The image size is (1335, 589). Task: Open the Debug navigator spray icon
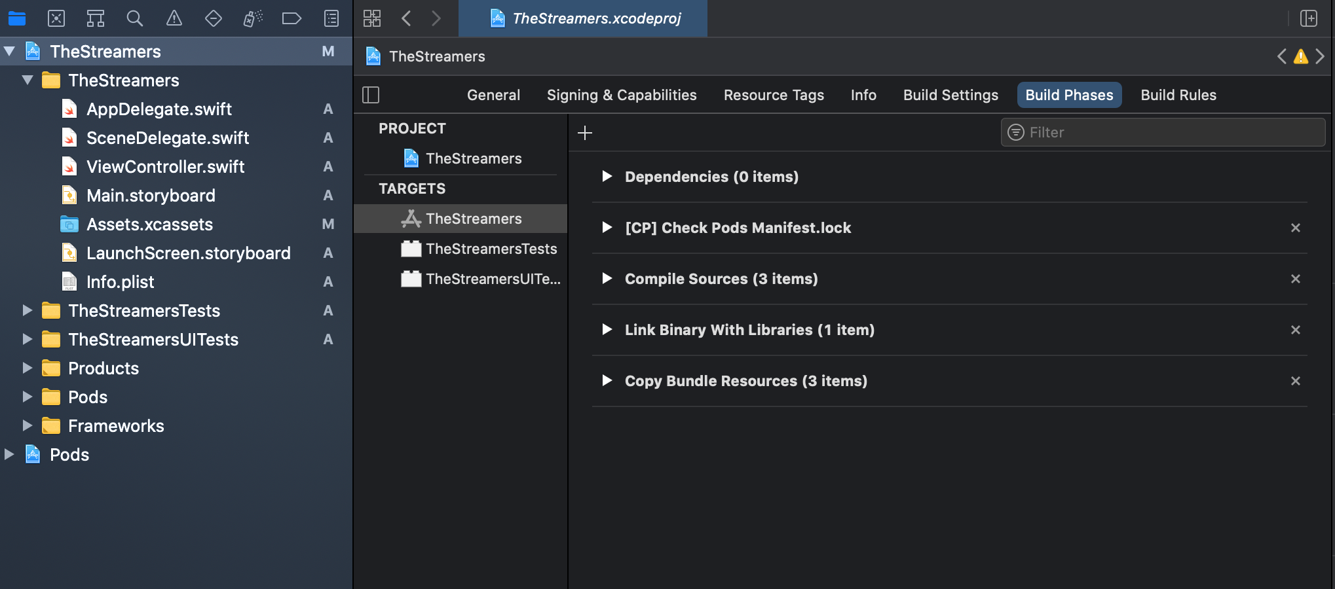(x=253, y=18)
